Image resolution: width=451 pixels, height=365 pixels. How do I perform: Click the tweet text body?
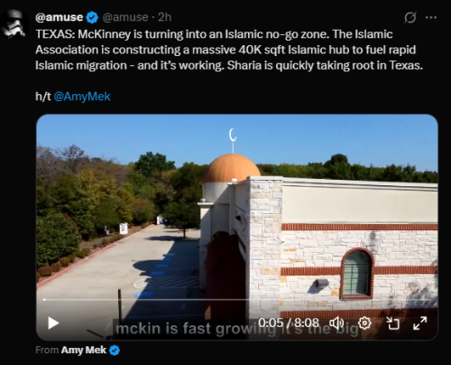point(229,50)
